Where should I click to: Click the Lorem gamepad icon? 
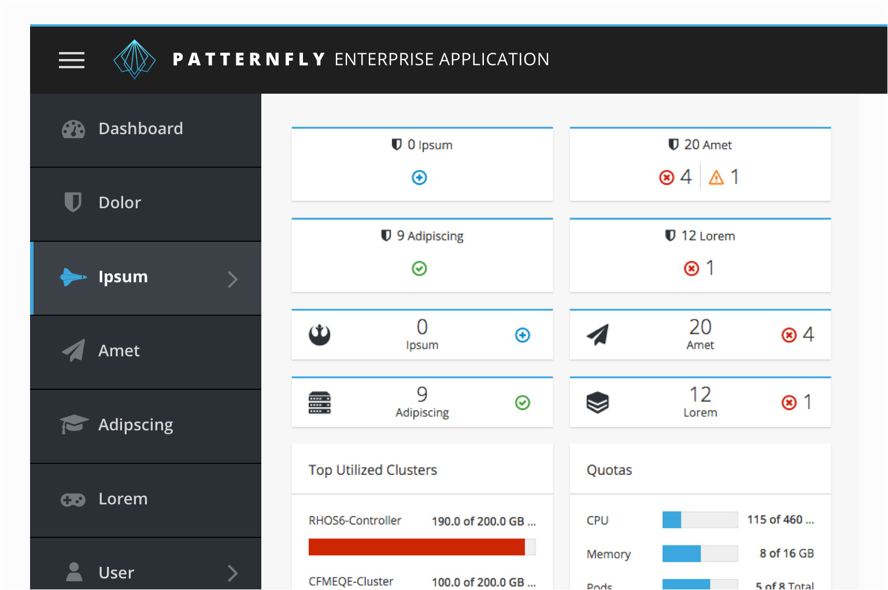73,499
